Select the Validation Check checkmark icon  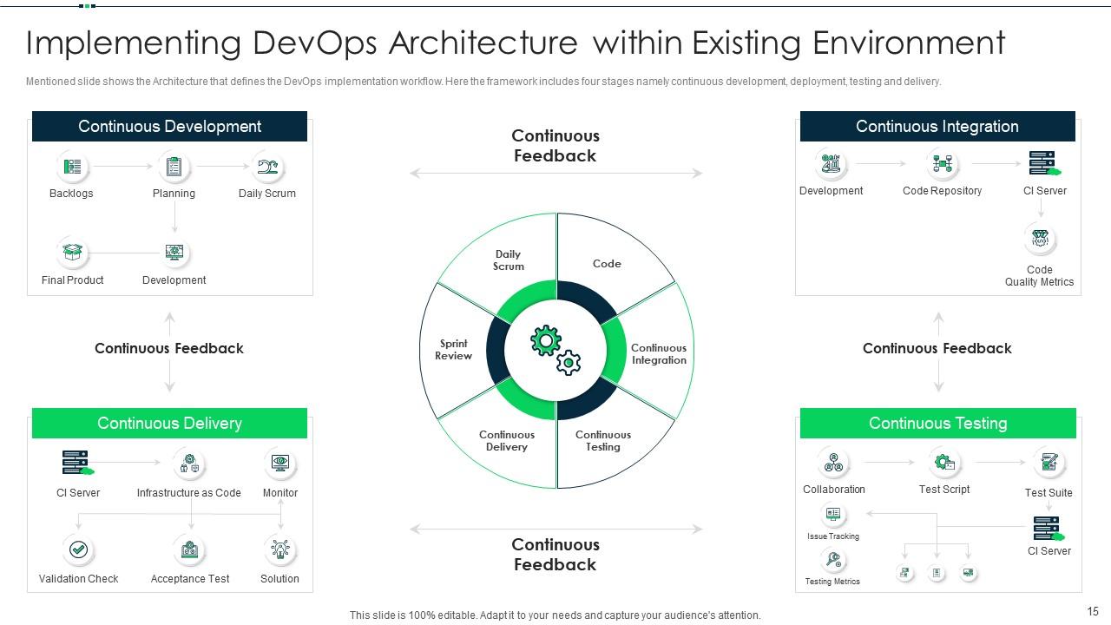tap(79, 549)
